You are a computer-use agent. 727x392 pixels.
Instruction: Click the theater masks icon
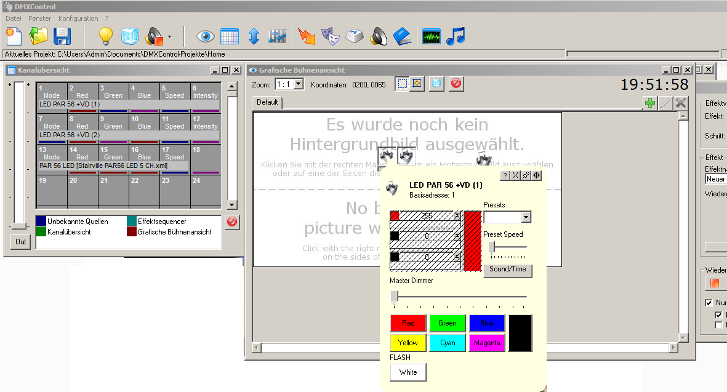pos(332,36)
